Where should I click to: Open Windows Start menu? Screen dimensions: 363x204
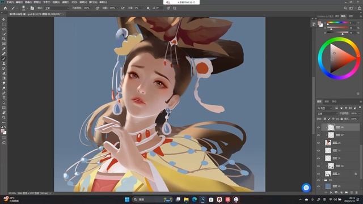pos(127,199)
